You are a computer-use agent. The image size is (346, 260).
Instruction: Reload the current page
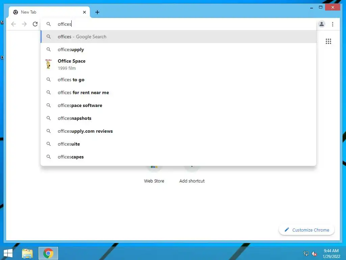35,24
